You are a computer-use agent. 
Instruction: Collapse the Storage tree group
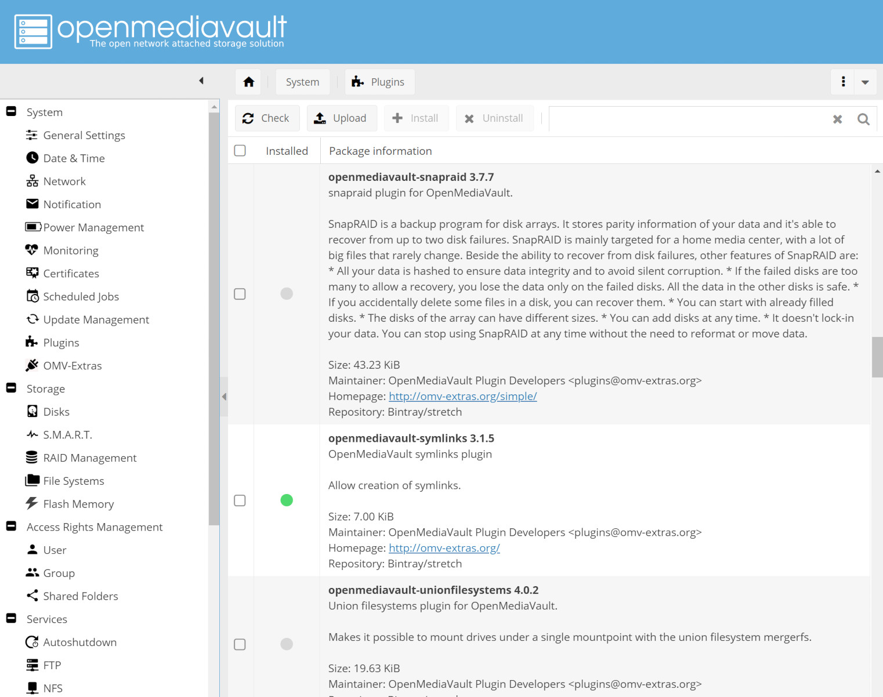click(x=11, y=387)
